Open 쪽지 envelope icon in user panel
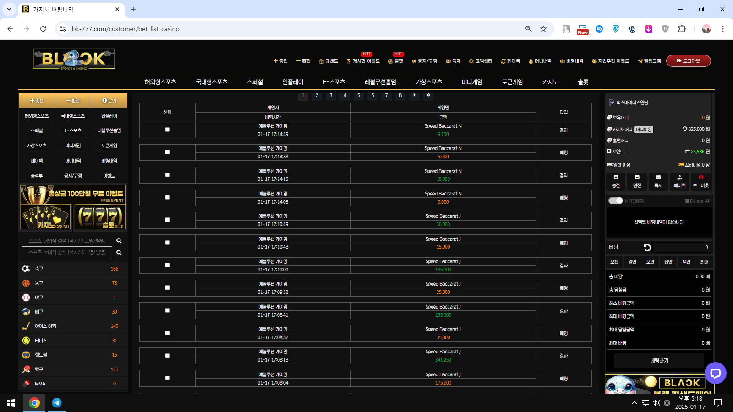The width and height of the screenshot is (733, 412). click(658, 177)
